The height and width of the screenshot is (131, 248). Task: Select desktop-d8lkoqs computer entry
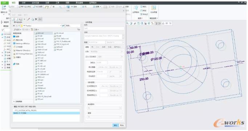(x=21, y=44)
